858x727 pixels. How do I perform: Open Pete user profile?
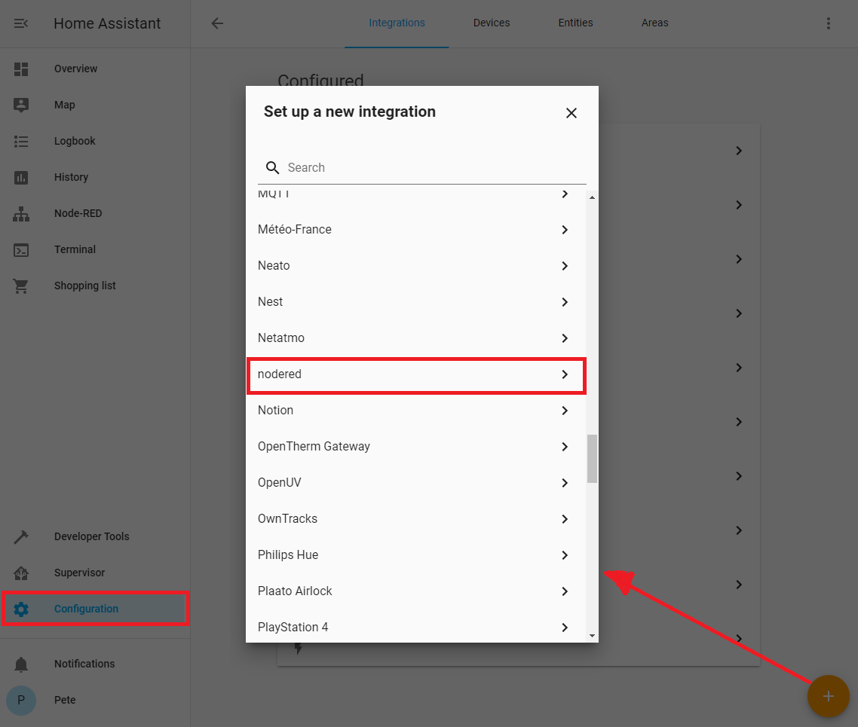95,700
